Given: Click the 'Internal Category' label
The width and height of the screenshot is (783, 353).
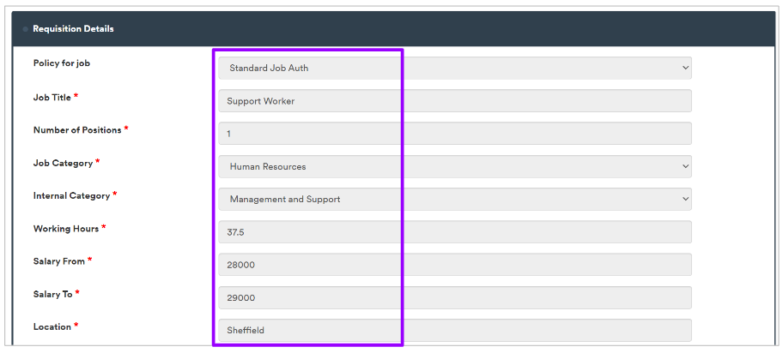Looking at the screenshot, I should pos(71,195).
